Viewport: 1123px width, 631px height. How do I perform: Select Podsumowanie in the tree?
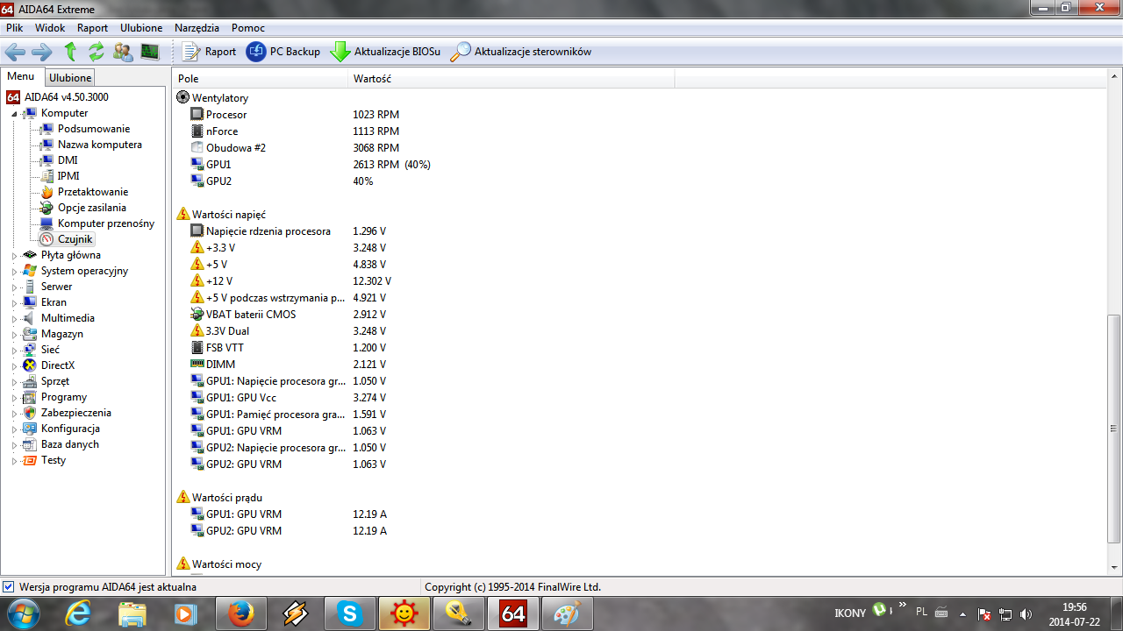tap(93, 129)
